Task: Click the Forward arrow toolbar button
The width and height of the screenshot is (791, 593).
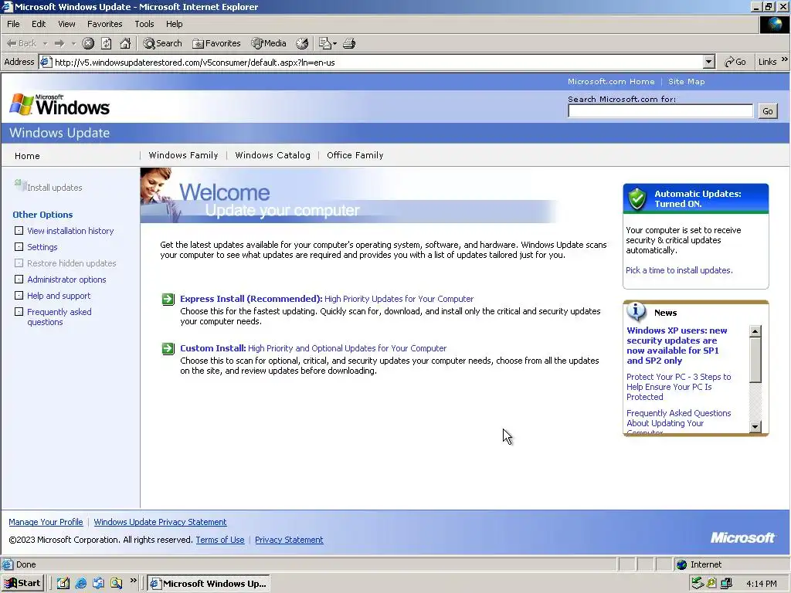Action: pyautogui.click(x=59, y=43)
